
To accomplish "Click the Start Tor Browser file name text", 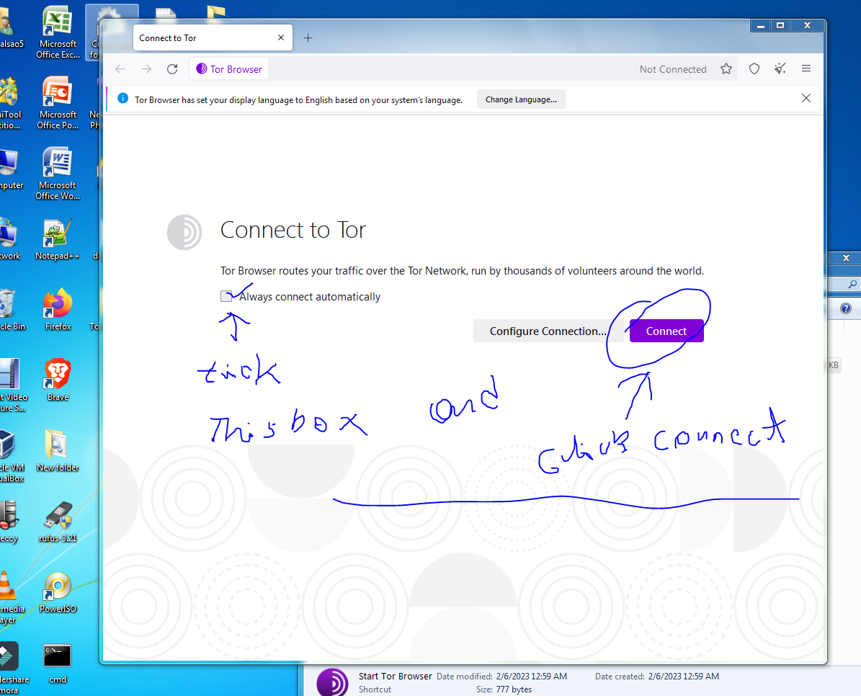I will point(396,677).
